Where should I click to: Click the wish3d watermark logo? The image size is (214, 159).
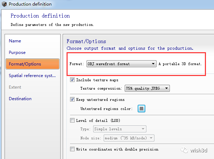pos(194,150)
